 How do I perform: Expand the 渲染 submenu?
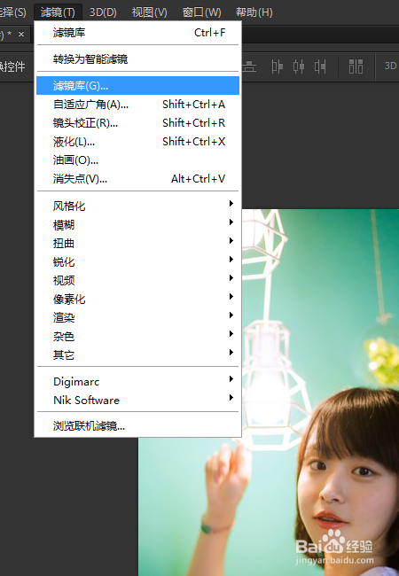137,317
